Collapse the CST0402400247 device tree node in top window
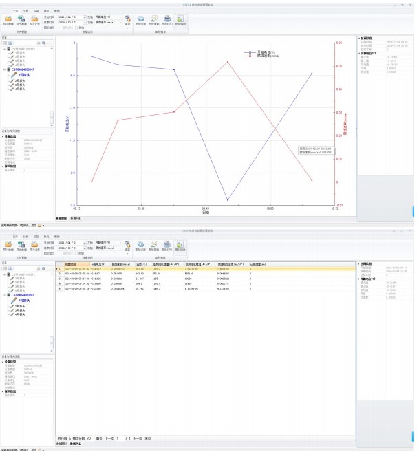The image size is (419, 454). coord(5,69)
